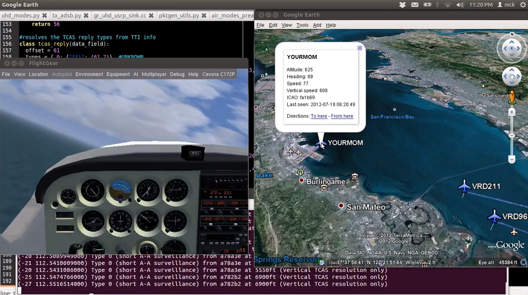This screenshot has height=295, width=528.
Task: Open FlightGear File menu
Action: coord(6,74)
